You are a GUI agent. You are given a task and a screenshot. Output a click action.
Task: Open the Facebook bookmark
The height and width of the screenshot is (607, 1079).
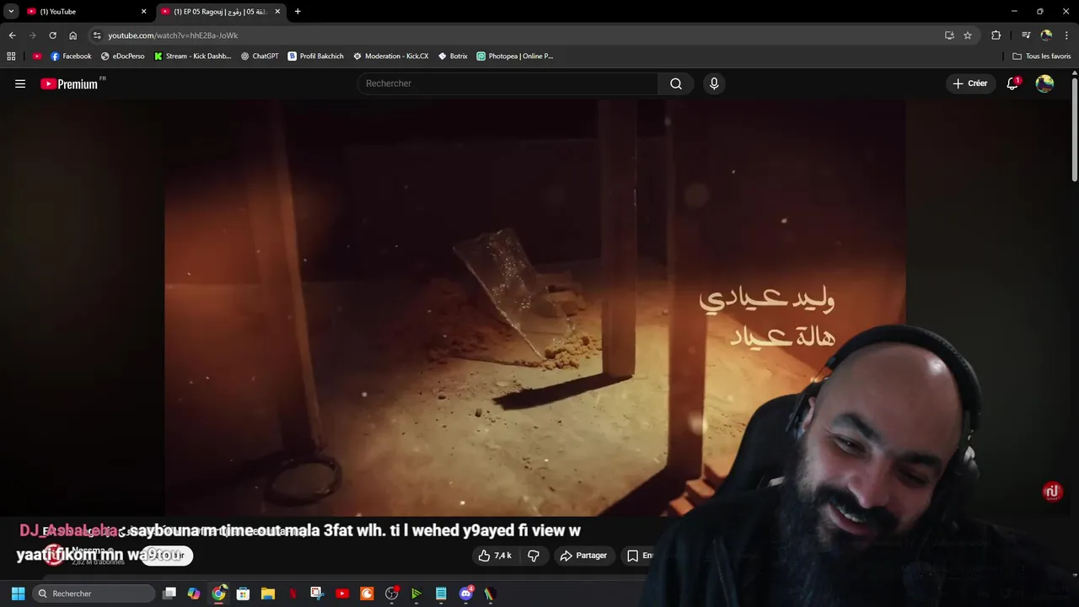coord(71,56)
